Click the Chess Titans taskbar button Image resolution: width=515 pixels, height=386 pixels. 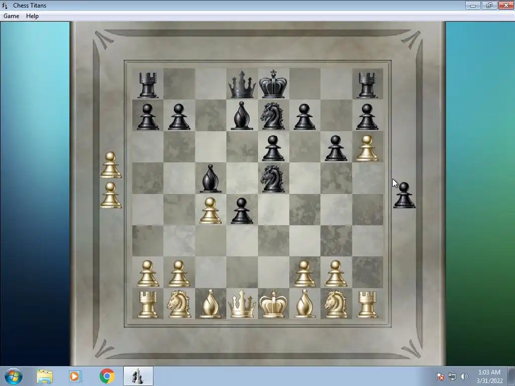point(138,376)
